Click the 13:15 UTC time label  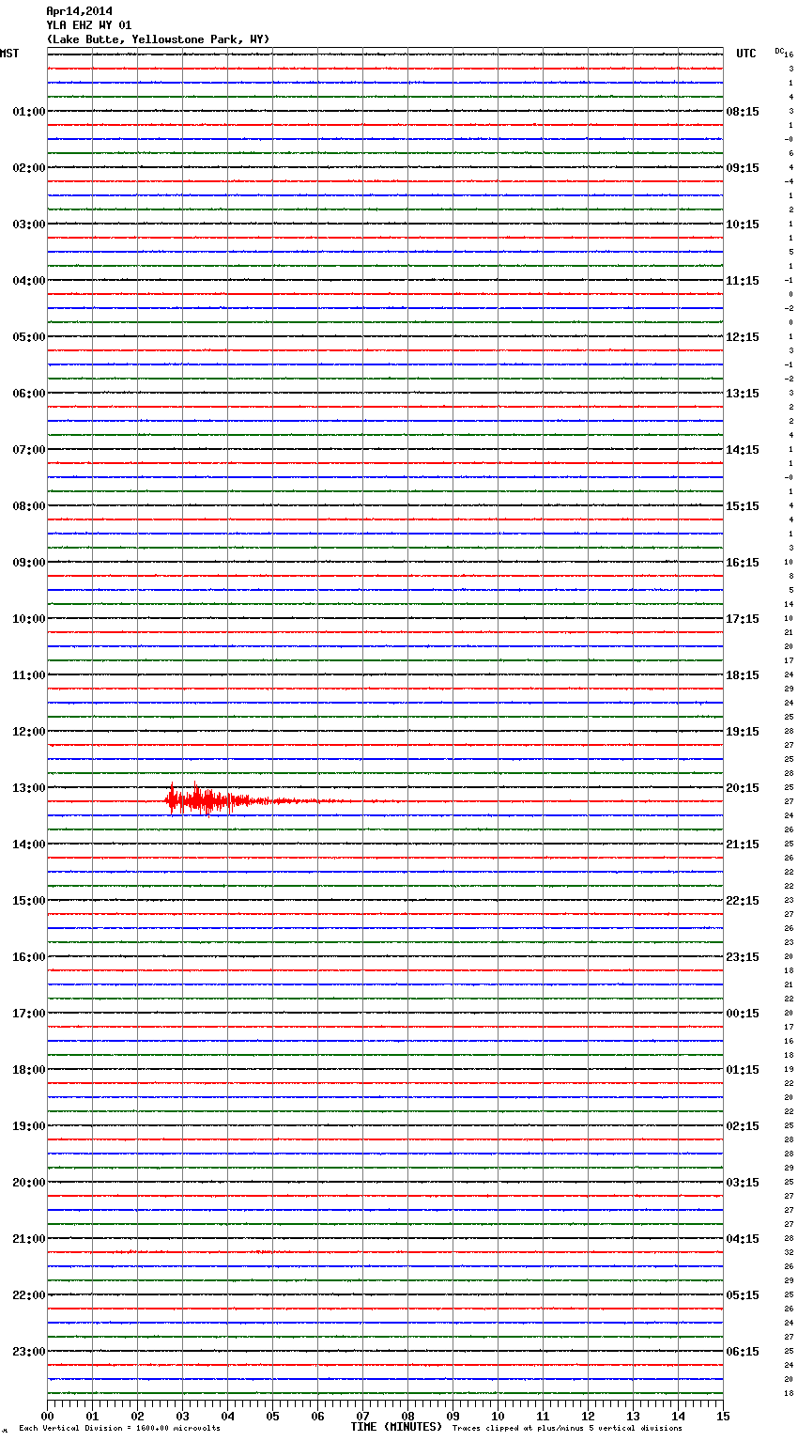tap(743, 394)
